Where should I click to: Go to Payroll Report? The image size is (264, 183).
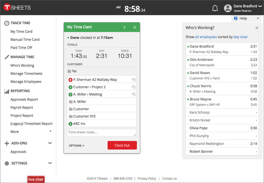tap(22, 108)
